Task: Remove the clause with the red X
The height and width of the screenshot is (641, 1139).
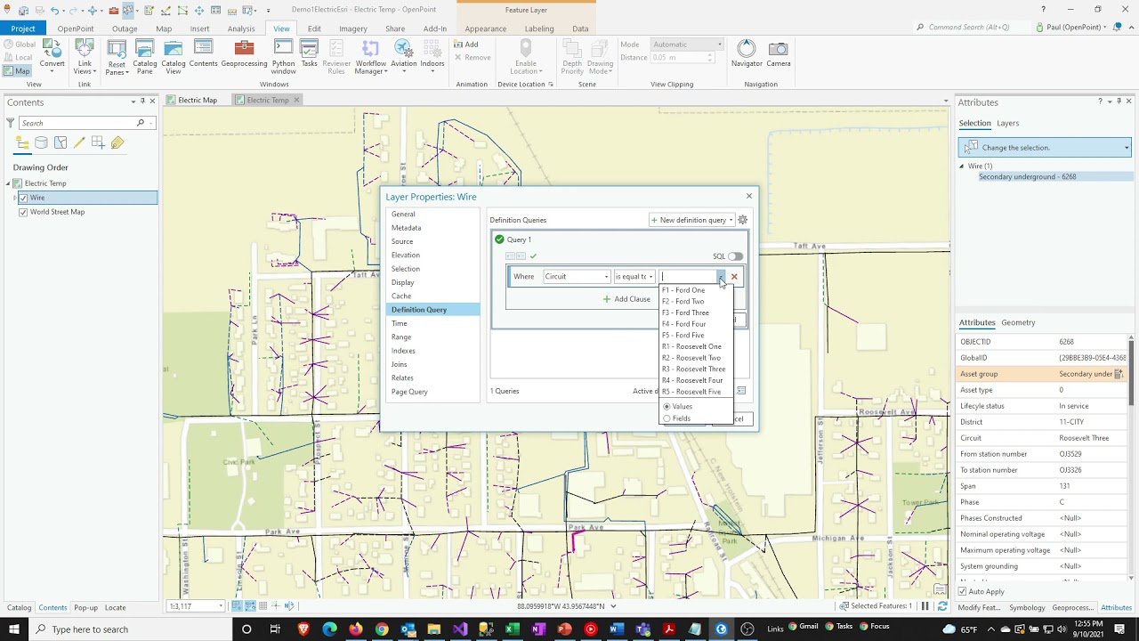Action: coord(734,277)
